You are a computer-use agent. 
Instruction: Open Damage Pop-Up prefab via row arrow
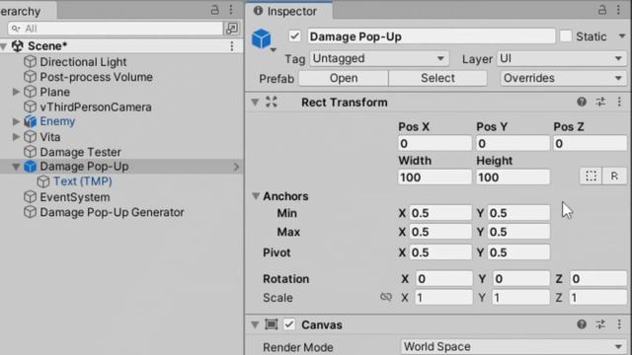tap(236, 167)
